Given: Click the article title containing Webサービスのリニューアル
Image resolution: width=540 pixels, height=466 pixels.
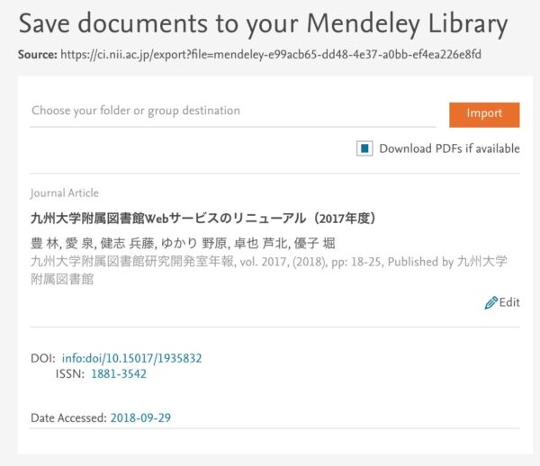Looking at the screenshot, I should pos(202,218).
